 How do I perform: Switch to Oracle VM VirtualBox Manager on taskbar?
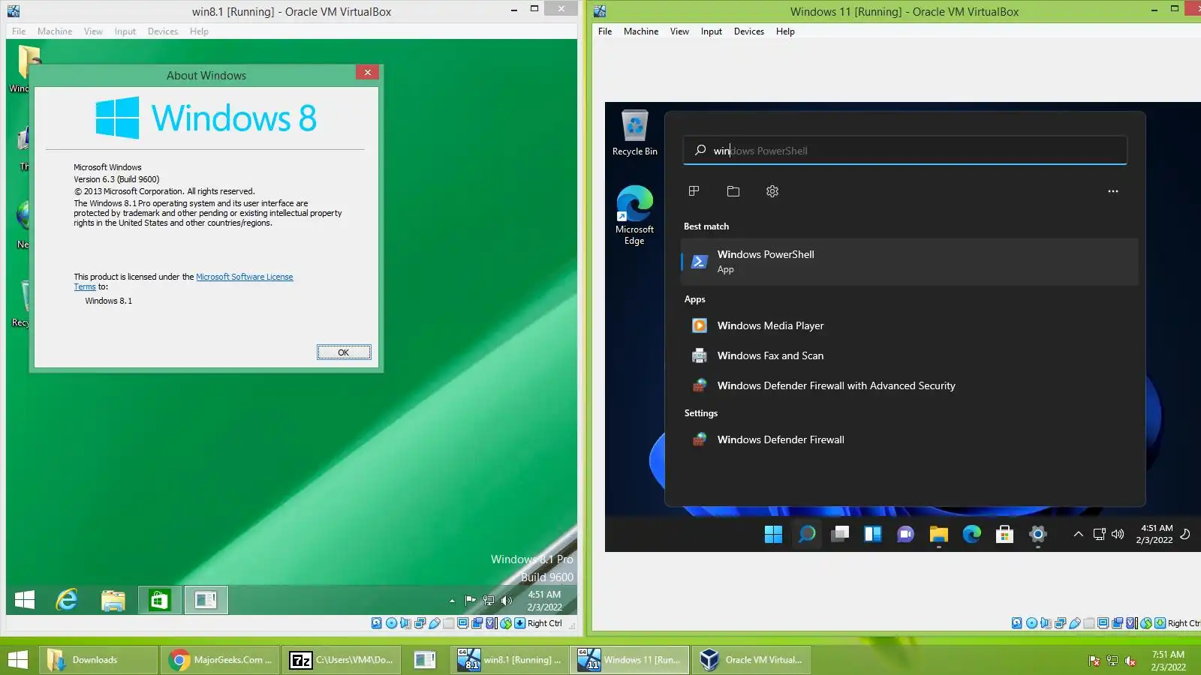pyautogui.click(x=752, y=660)
